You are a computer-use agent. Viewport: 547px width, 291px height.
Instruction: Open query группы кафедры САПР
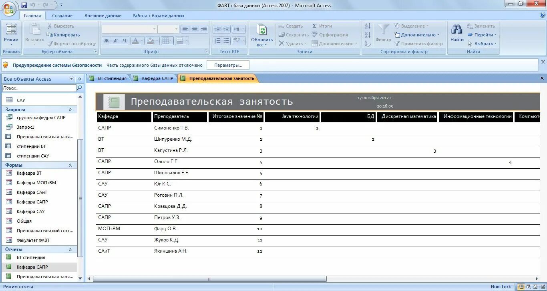(x=39, y=118)
